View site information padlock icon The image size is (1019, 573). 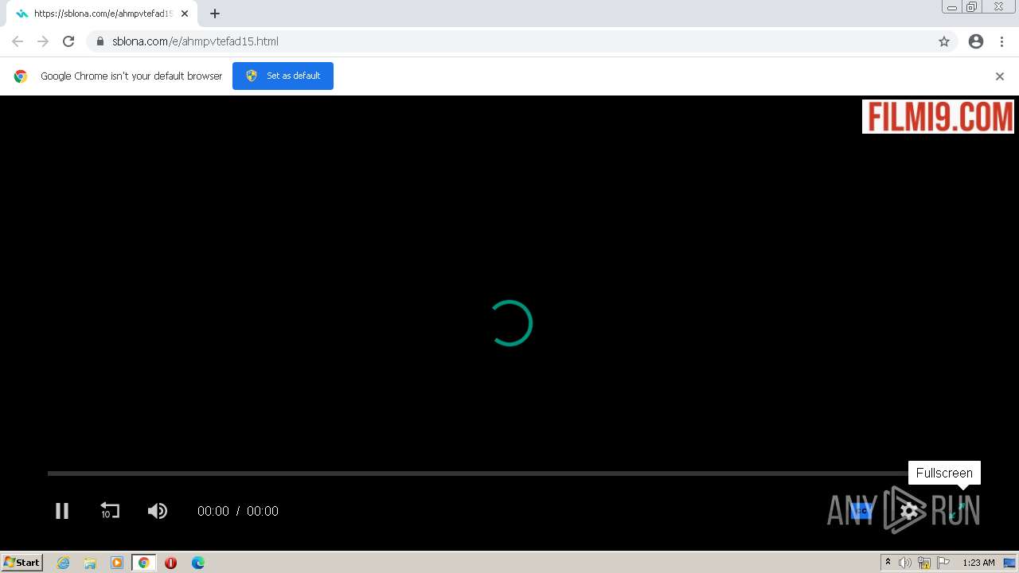[100, 41]
